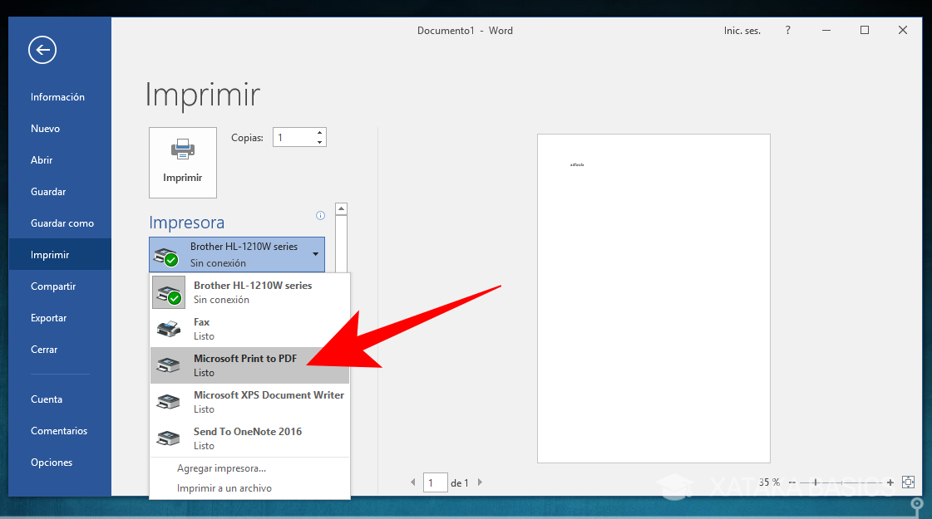This screenshot has height=519, width=932.
Task: Click the info icon beside Impresora
Action: click(320, 215)
